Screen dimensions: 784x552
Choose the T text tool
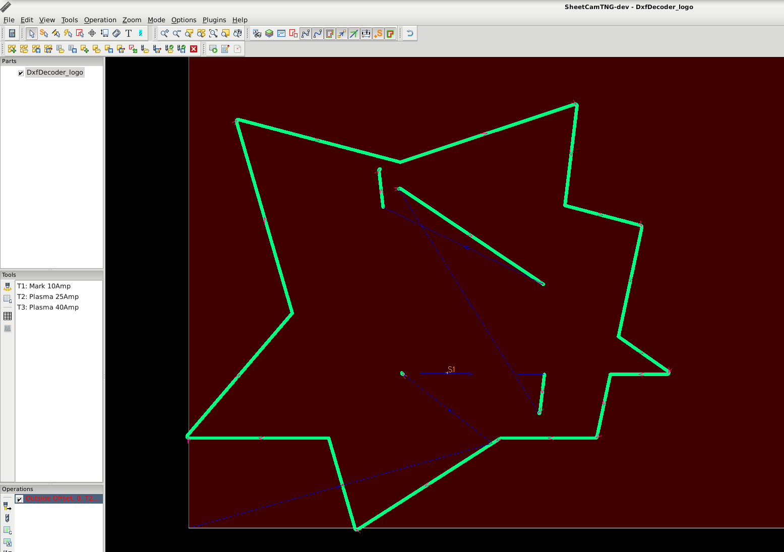point(129,33)
